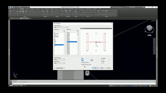
Task: Click the Cancel button
Action: (x=102, y=68)
